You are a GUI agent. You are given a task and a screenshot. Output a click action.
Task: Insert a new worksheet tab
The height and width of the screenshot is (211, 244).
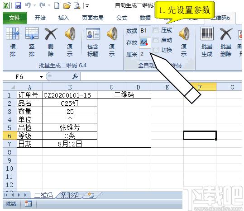pyautogui.click(x=91, y=195)
